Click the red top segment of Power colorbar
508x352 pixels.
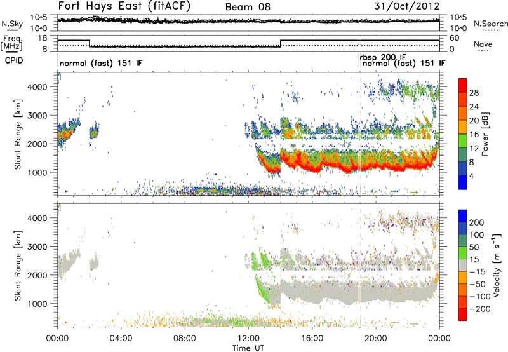(463, 86)
